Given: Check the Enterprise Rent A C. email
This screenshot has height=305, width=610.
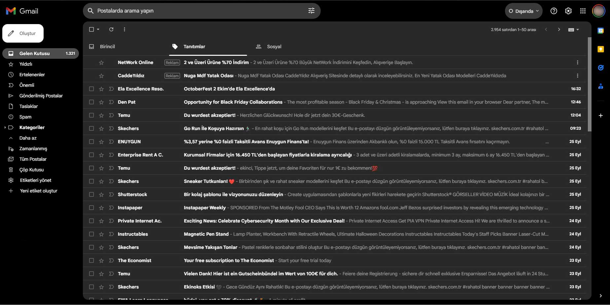Looking at the screenshot, I should (x=91, y=155).
